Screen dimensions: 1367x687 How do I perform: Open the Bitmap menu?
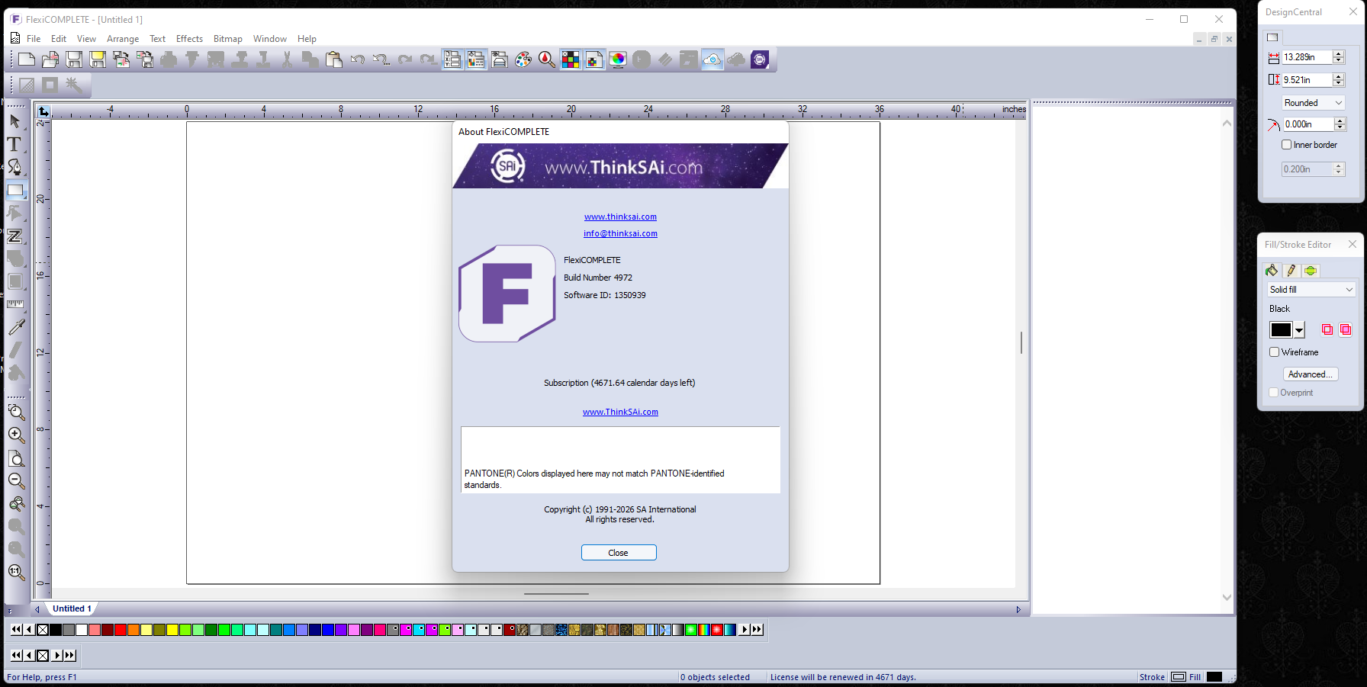[x=228, y=39]
